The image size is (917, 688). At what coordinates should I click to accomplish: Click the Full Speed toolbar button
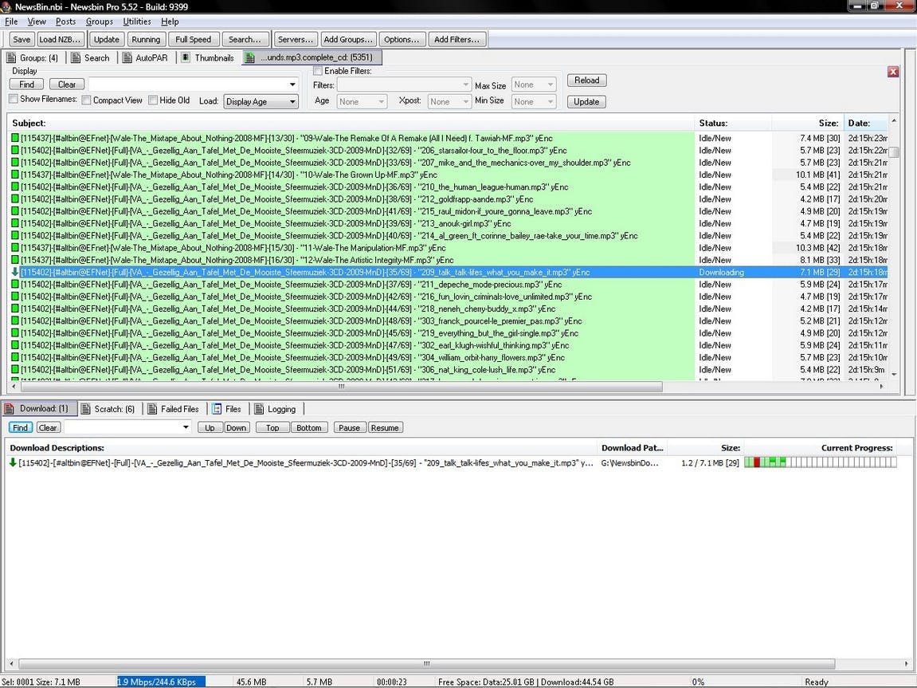point(194,39)
